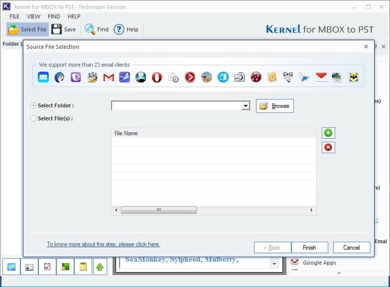Open the folder path dropdown arrow
This screenshot has height=287, width=390.
(246, 105)
